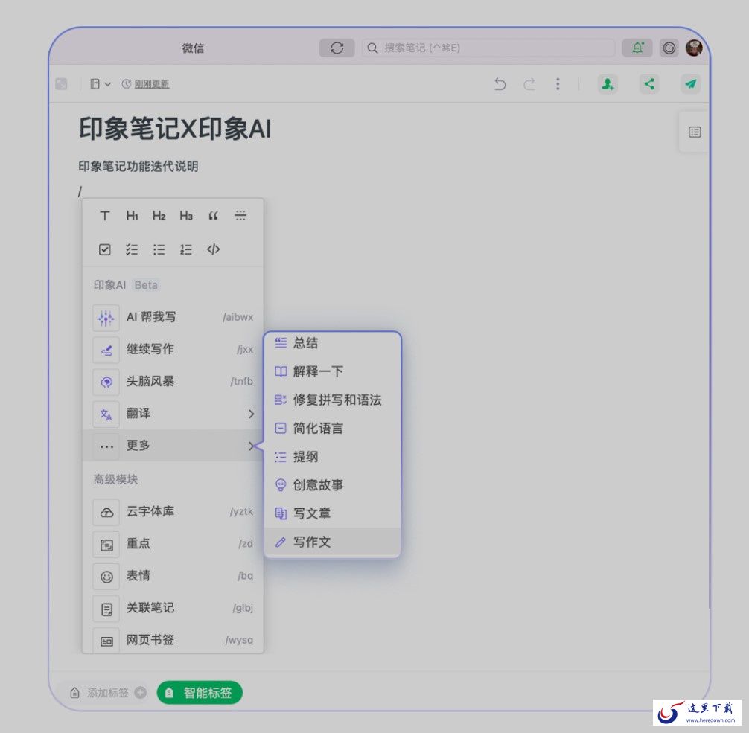Screen dimensions: 749x733
Task: Click the round face icon beside avatar
Action: coord(669,48)
